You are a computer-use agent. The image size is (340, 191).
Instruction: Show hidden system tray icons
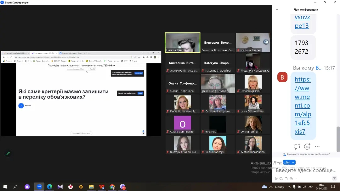(x=289, y=187)
